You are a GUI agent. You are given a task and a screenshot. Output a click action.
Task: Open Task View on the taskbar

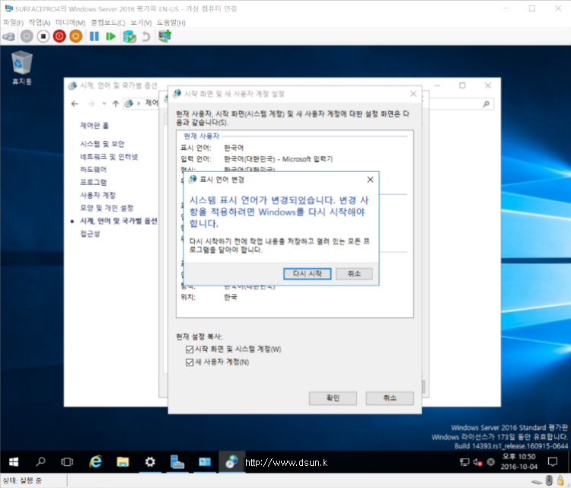(67, 462)
